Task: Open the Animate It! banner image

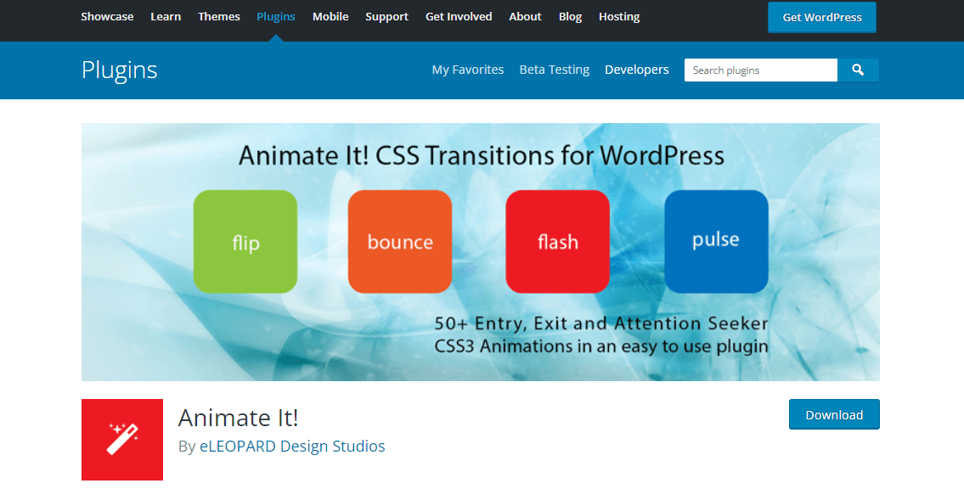Action: click(x=480, y=250)
